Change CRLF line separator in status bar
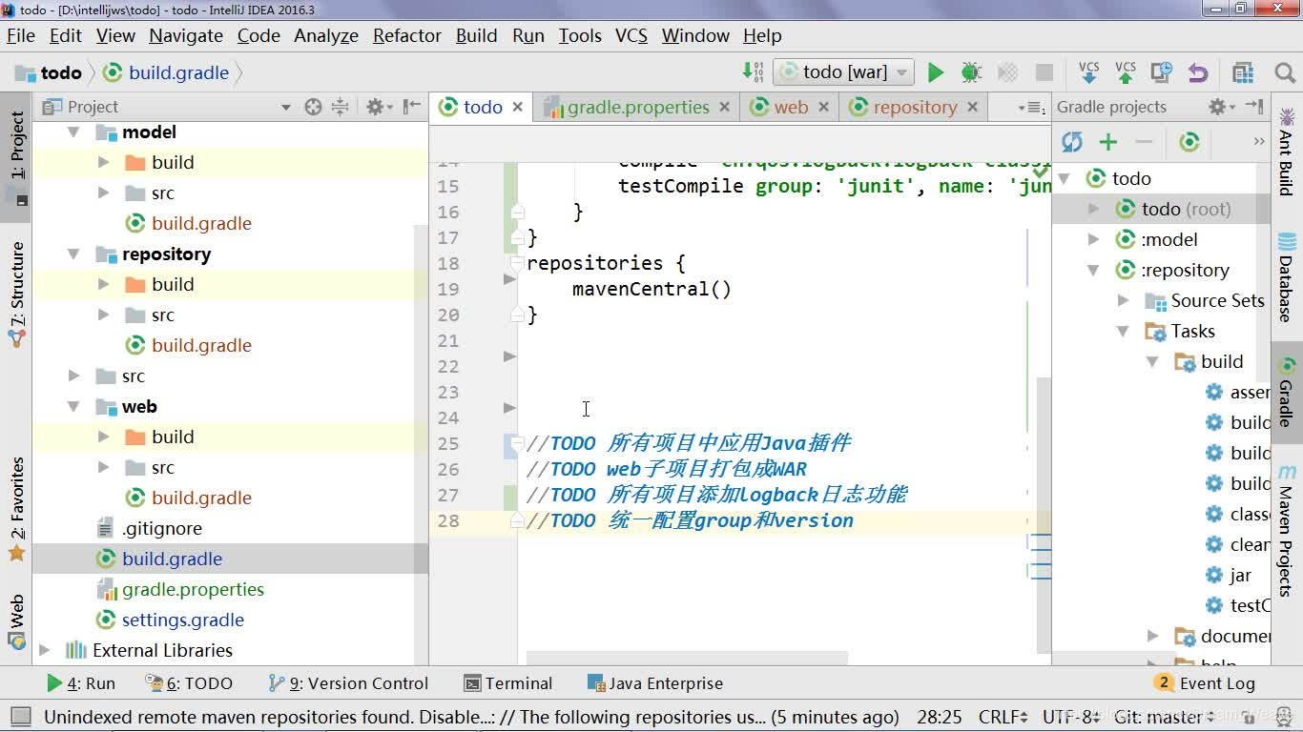 click(x=1003, y=717)
